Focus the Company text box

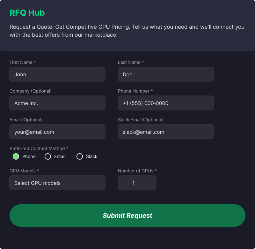pos(57,103)
